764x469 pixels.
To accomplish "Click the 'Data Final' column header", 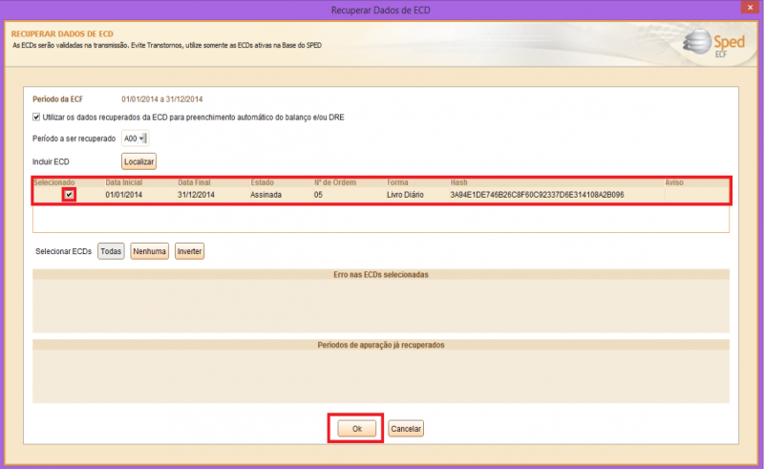I will tap(196, 181).
